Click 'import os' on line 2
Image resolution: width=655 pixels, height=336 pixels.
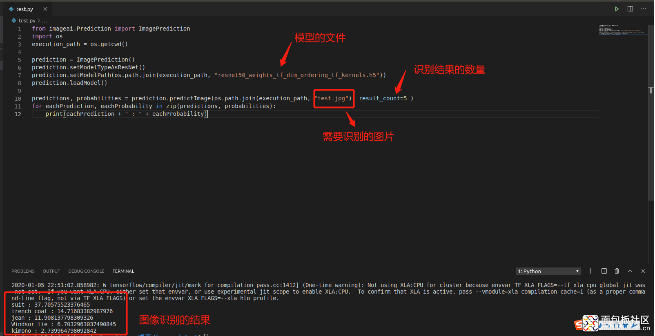coord(47,36)
